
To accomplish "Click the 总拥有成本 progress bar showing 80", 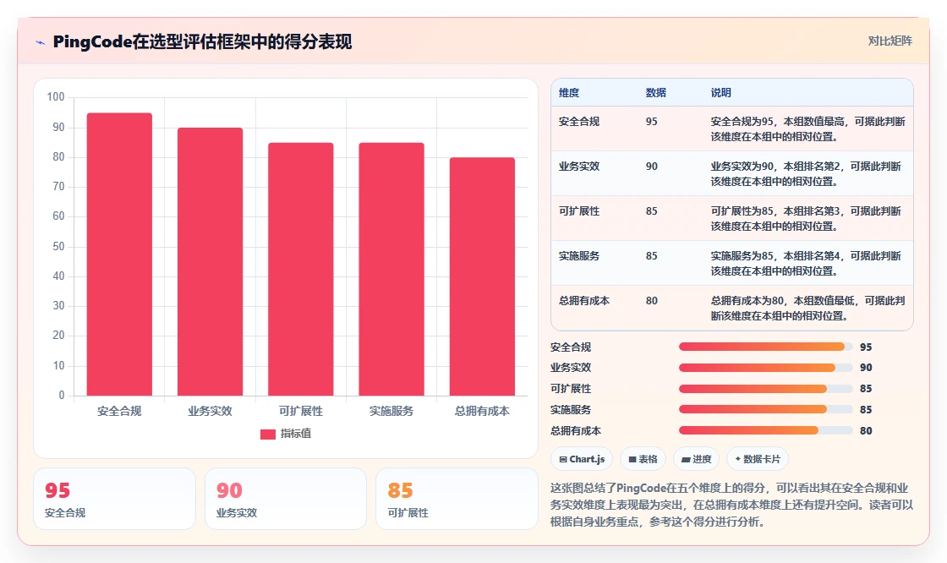I will pyautogui.click(x=766, y=431).
